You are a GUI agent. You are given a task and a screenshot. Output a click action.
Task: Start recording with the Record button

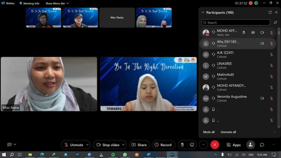(x=163, y=145)
